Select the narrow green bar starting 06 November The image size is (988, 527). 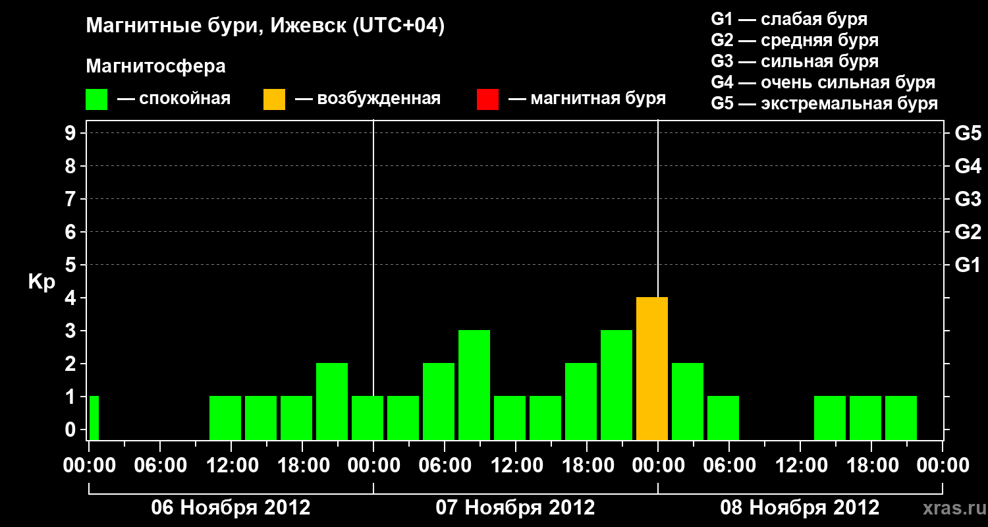click(94, 418)
